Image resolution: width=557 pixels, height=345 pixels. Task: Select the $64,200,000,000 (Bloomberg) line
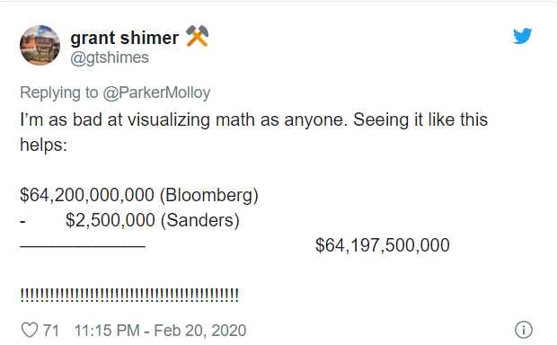click(139, 195)
